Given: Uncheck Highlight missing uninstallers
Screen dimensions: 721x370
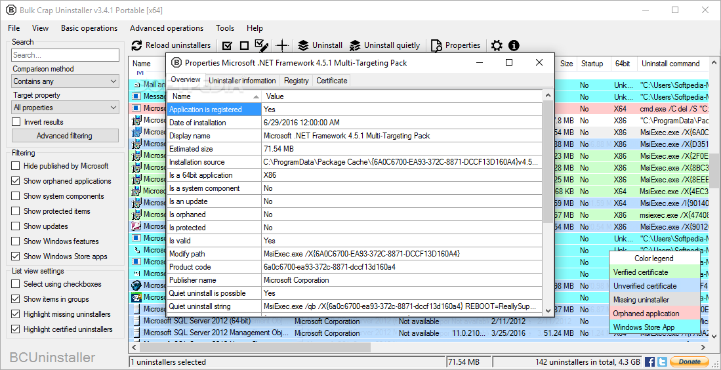Looking at the screenshot, I should coord(16,314).
